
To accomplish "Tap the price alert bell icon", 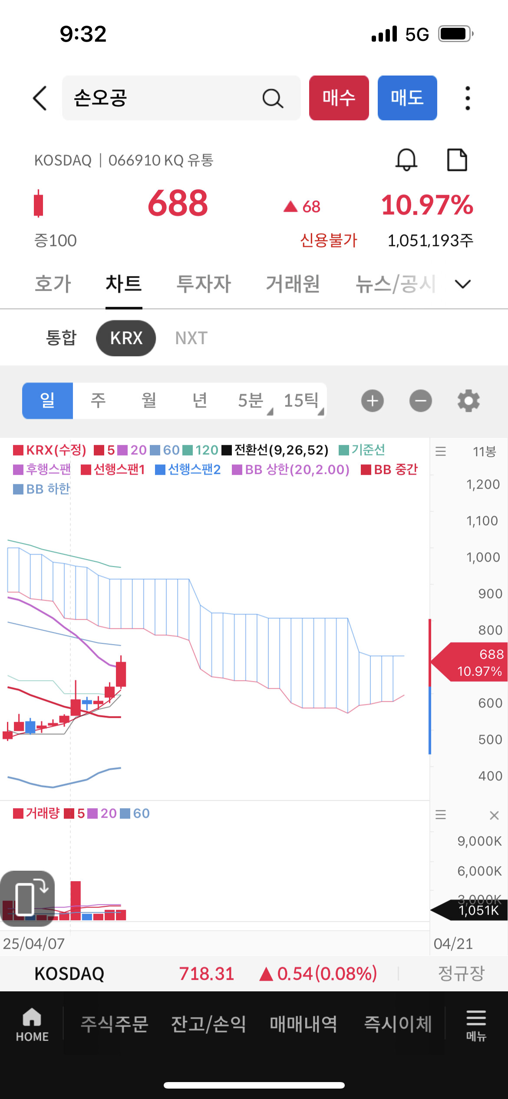I will (x=406, y=160).
